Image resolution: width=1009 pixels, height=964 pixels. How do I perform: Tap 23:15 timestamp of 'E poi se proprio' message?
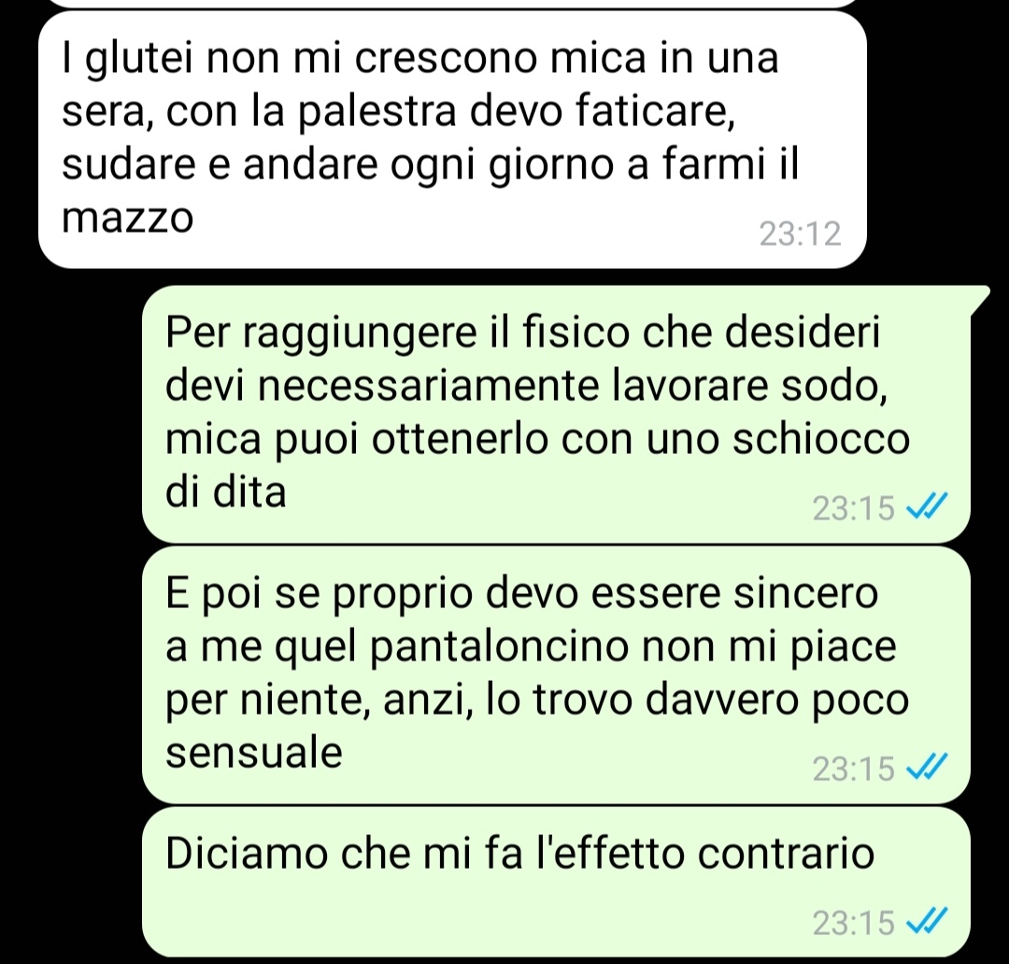pyautogui.click(x=853, y=768)
